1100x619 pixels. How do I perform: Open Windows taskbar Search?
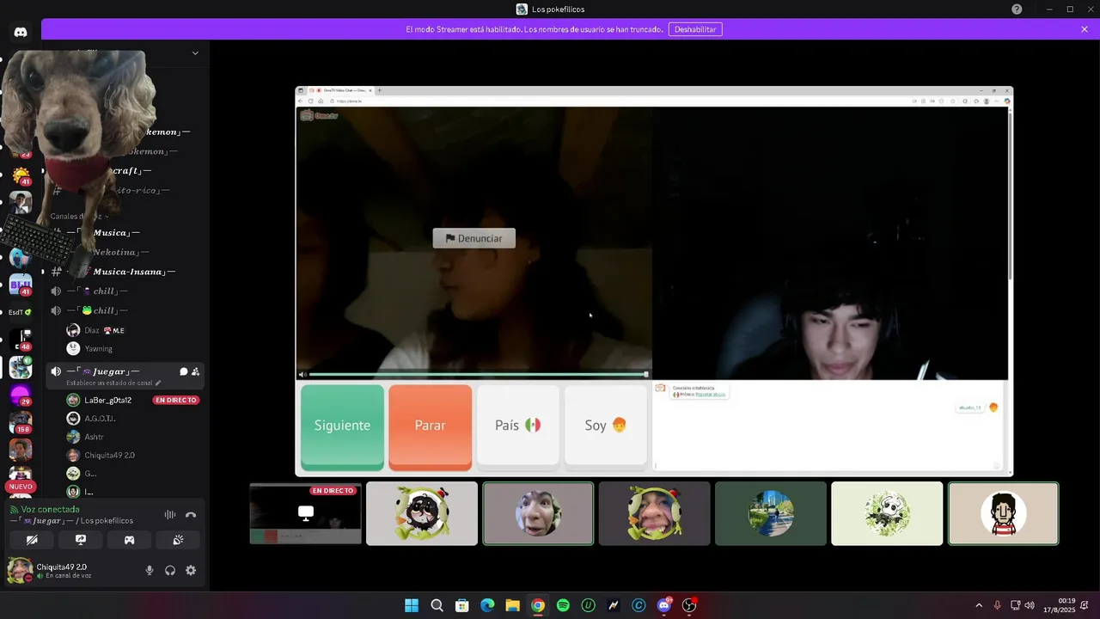pyautogui.click(x=437, y=605)
